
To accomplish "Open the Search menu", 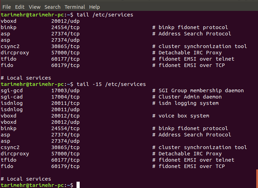I will [52, 7].
